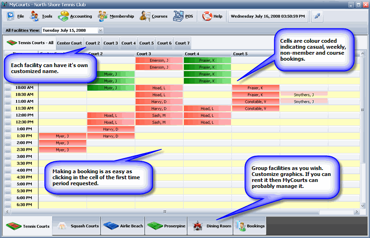The height and width of the screenshot is (238, 370).
Task: Click the Airlie Beach blue court icon
Action: click(111, 226)
